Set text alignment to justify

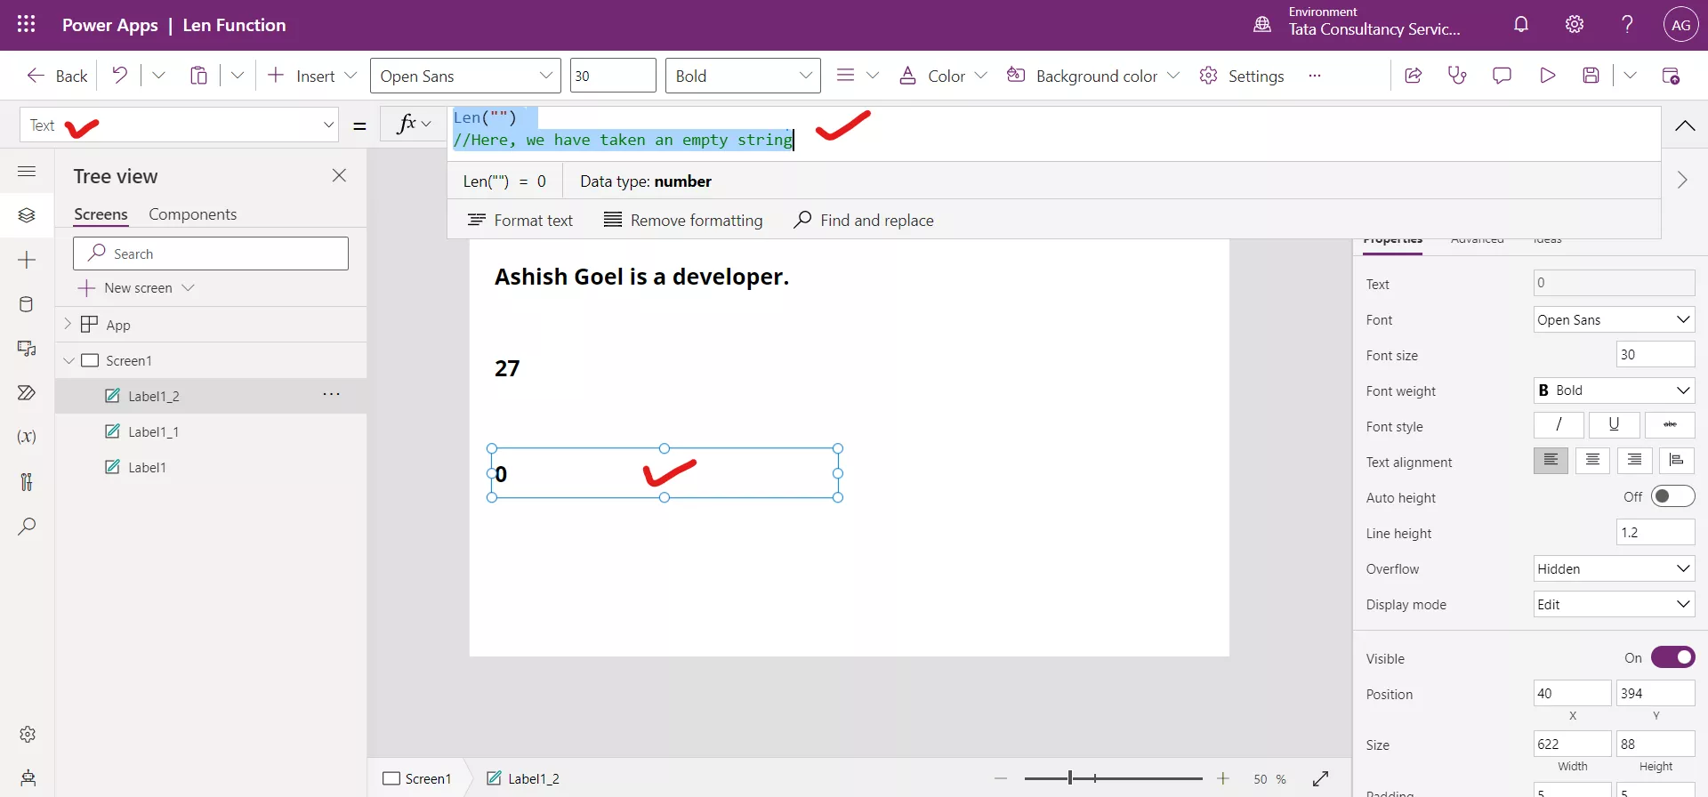1677,460
